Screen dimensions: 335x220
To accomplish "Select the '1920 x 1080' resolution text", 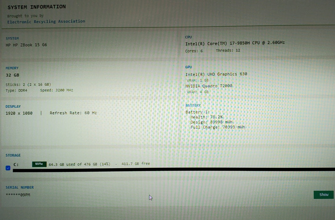I will click(19, 113).
